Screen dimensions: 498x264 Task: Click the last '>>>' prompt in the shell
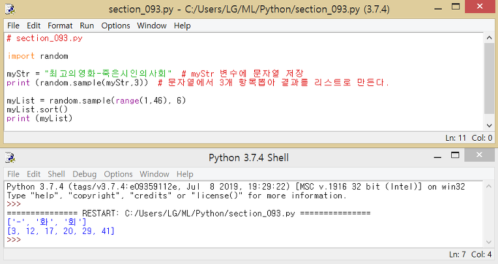pyautogui.click(x=14, y=239)
